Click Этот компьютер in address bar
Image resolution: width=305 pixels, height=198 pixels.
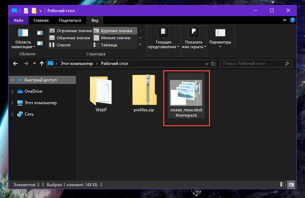(77, 64)
